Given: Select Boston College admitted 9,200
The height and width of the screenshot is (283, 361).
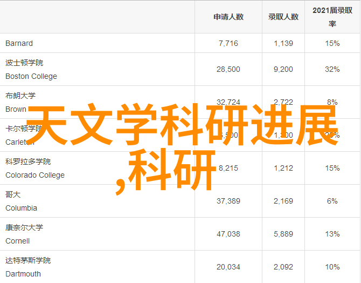Looking at the screenshot, I should (283, 69).
